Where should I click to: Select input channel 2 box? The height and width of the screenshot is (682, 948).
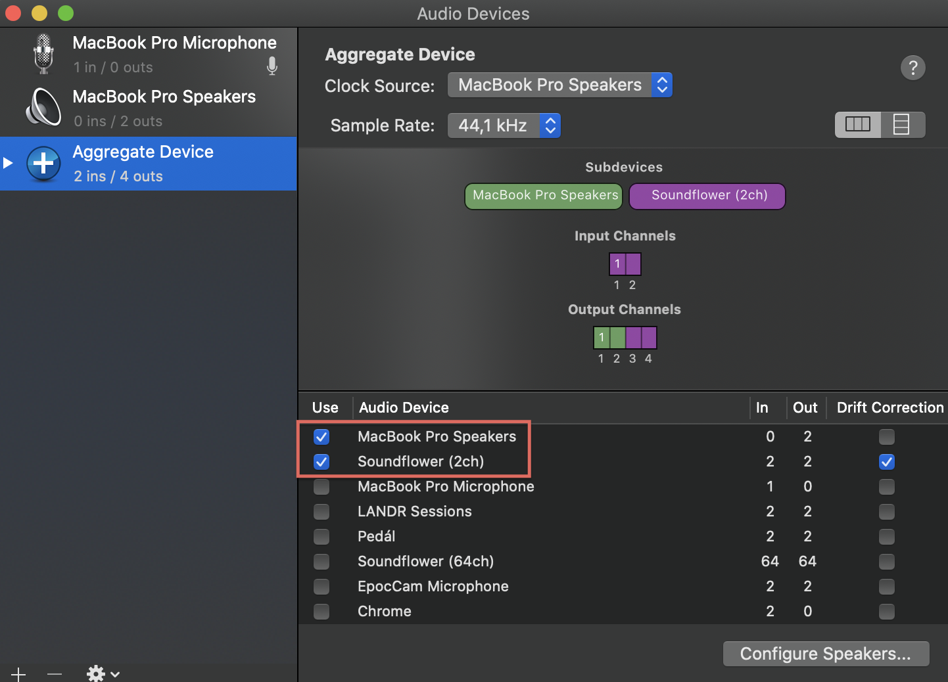pyautogui.click(x=633, y=264)
